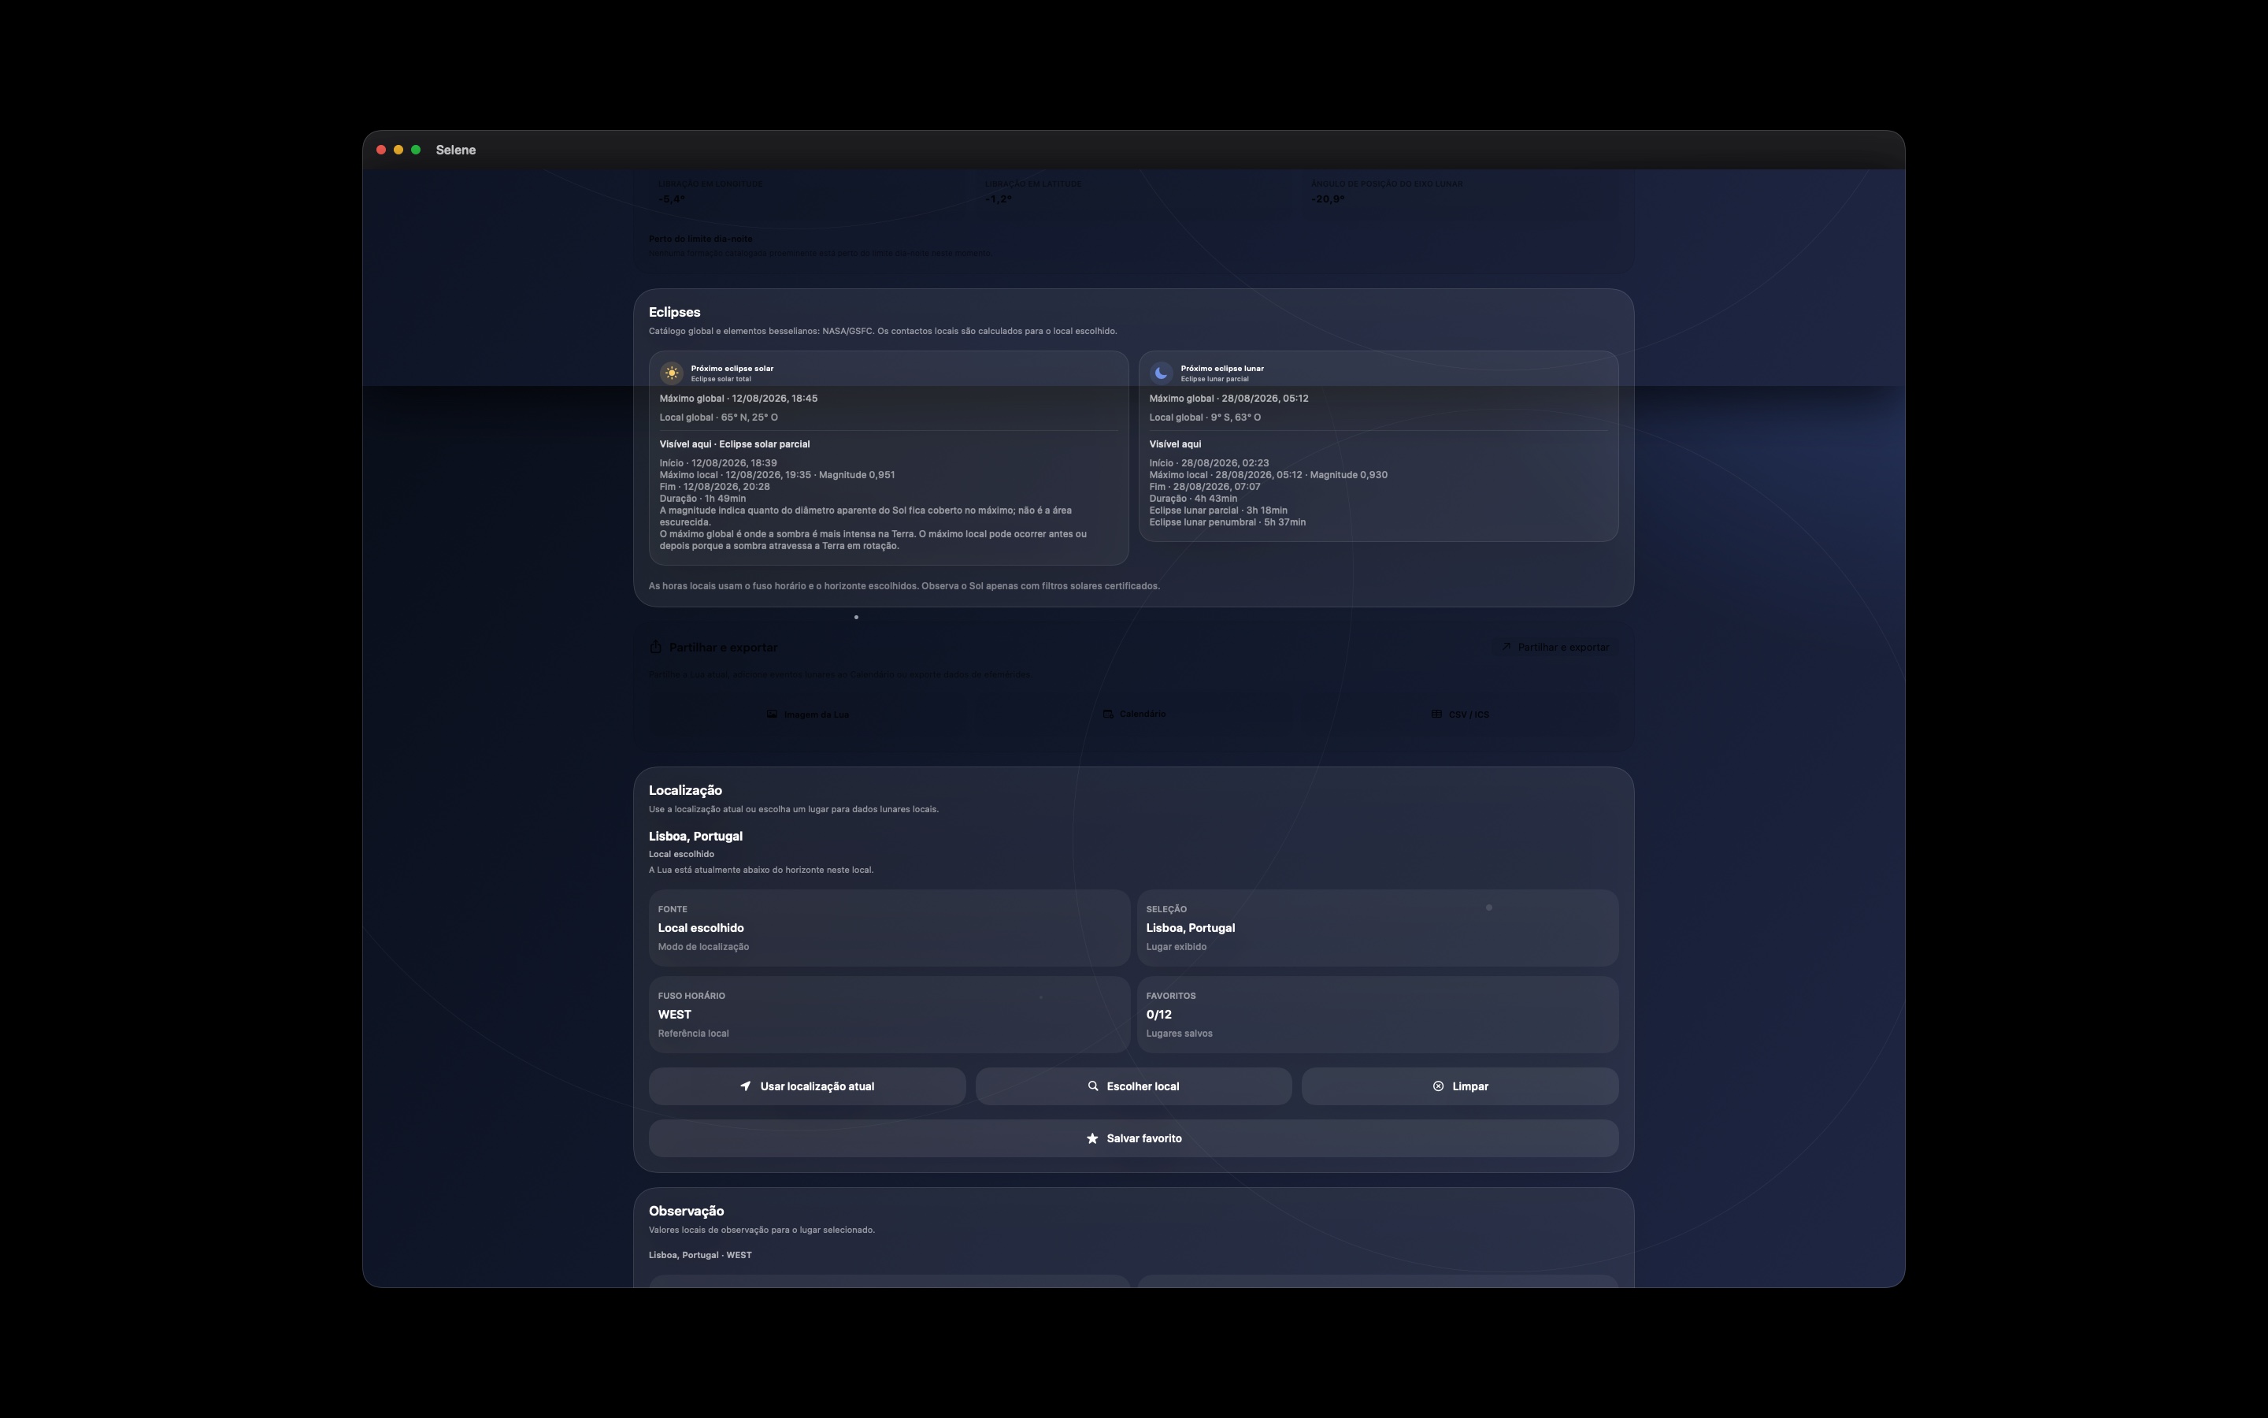
Task: Click the libration longitude value -5,4°
Action: (671, 199)
